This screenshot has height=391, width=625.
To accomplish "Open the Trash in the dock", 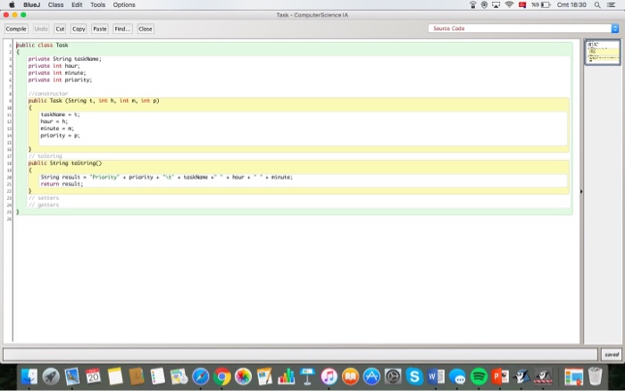I will 596,376.
